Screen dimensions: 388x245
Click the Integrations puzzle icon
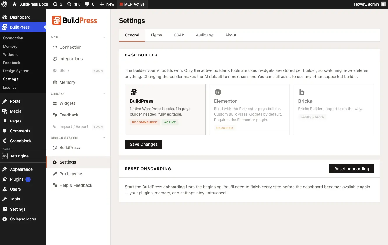tap(55, 59)
